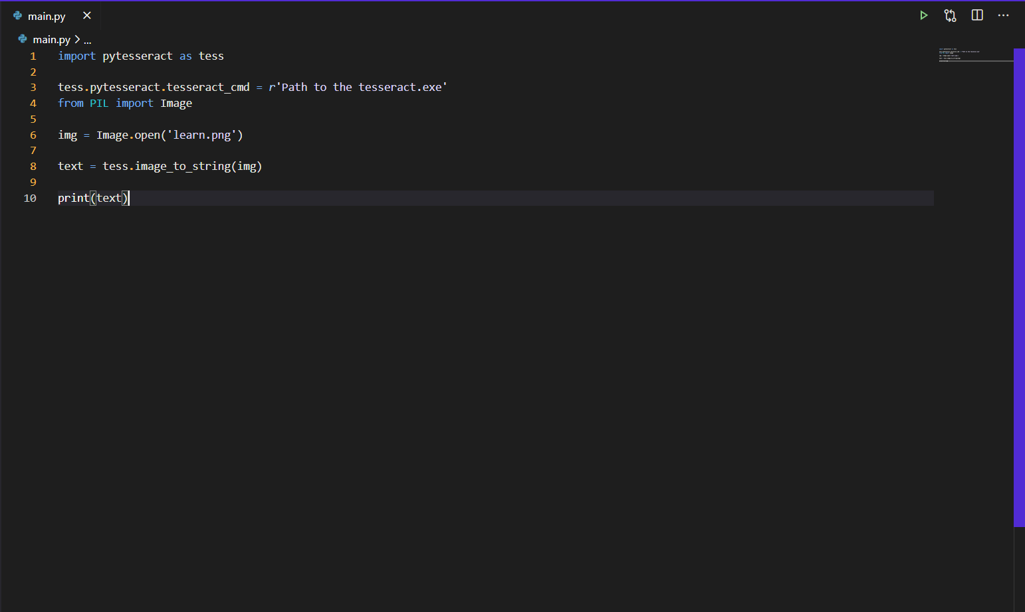Select the main.py editor tab
The image size is (1025, 612).
51,16
